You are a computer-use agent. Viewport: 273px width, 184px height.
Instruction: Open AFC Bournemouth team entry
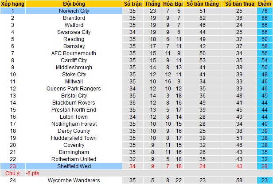coord(74,53)
